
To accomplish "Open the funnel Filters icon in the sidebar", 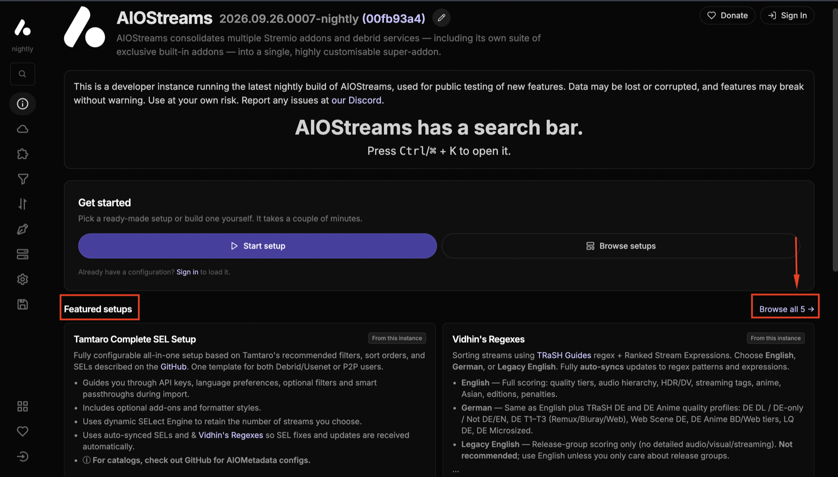I will (x=22, y=179).
